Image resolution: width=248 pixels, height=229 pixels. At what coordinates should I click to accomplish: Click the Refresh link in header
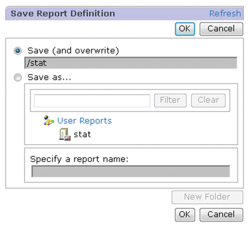(225, 14)
